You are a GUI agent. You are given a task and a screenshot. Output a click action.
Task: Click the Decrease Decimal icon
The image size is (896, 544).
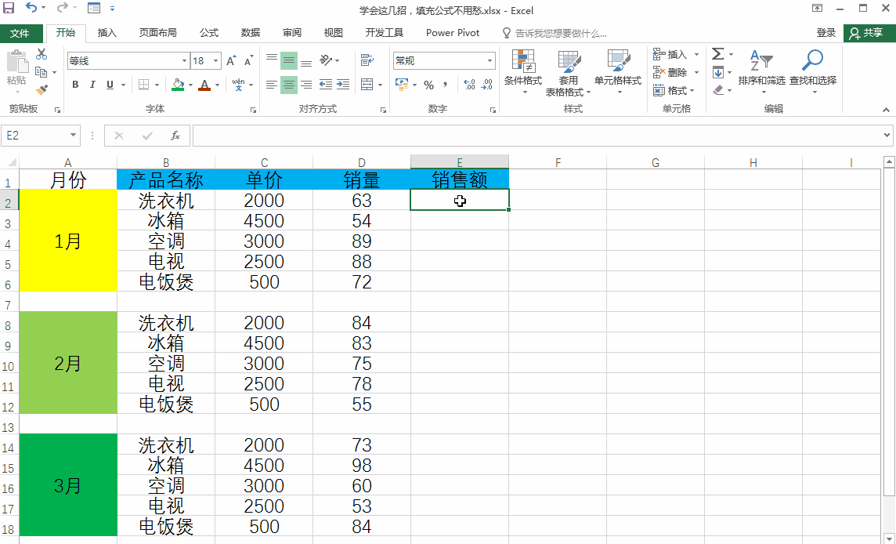click(x=487, y=85)
